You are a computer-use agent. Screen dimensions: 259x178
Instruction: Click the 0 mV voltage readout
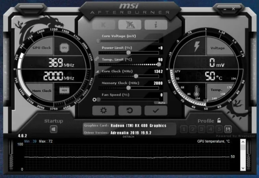[x=217, y=63]
